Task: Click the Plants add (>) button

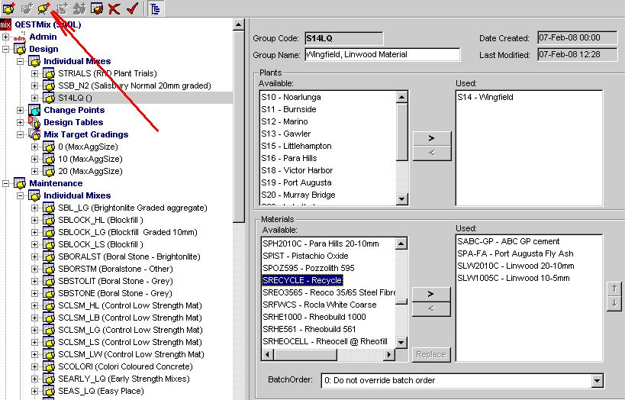Action: point(431,138)
